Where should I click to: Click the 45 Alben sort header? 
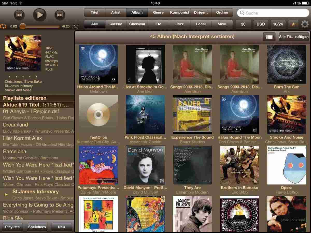click(192, 37)
